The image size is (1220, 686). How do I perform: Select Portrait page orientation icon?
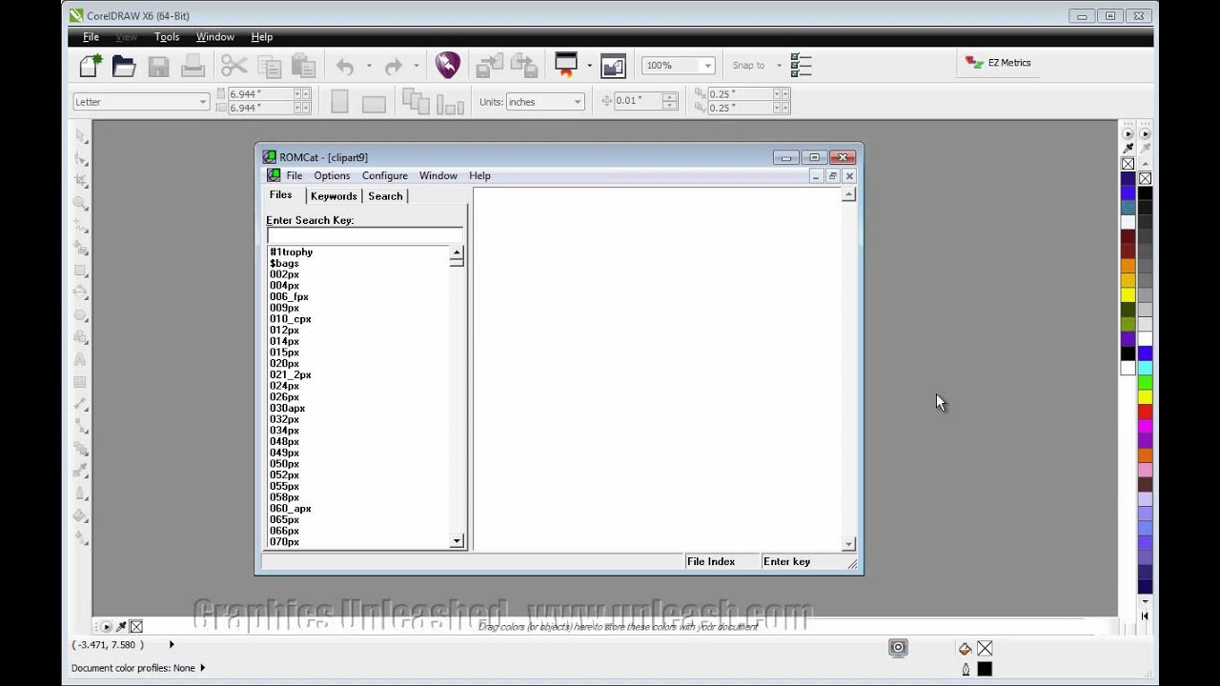point(339,102)
